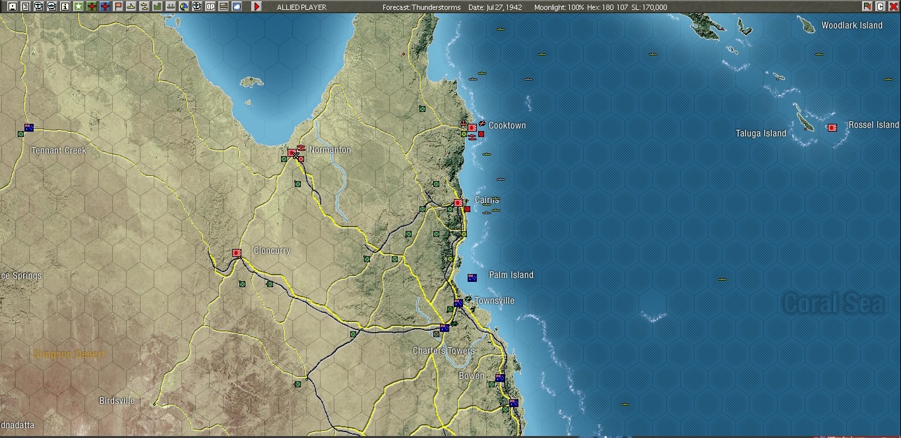This screenshot has width=901, height=438.
Task: Open the document list icon in toolbar
Action: tap(25, 7)
